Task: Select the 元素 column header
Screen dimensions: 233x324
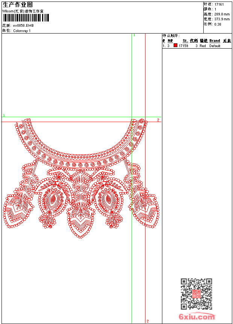Action: point(227,41)
